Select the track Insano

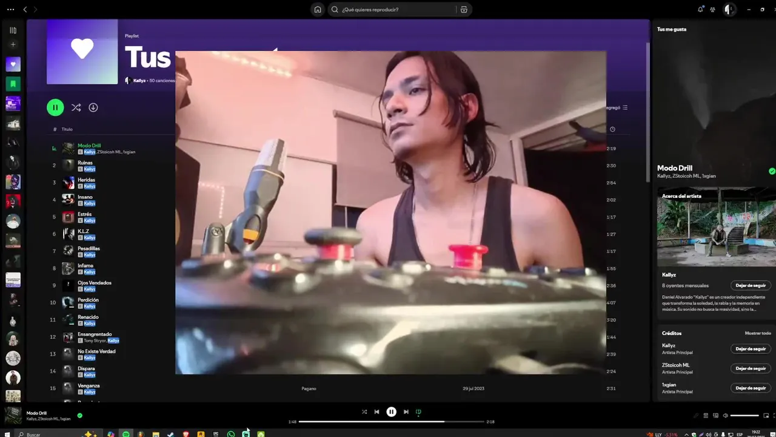[85, 197]
